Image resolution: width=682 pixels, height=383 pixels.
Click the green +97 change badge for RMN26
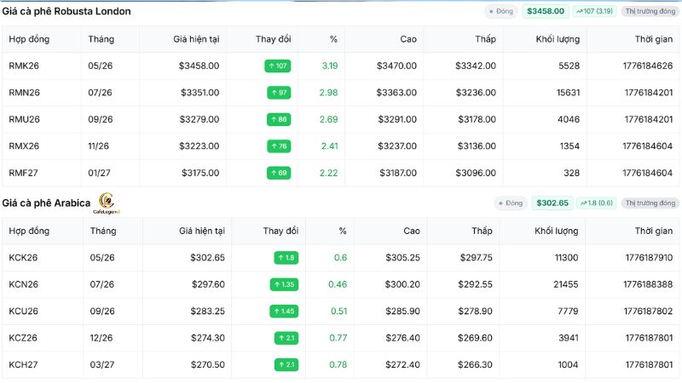click(279, 93)
